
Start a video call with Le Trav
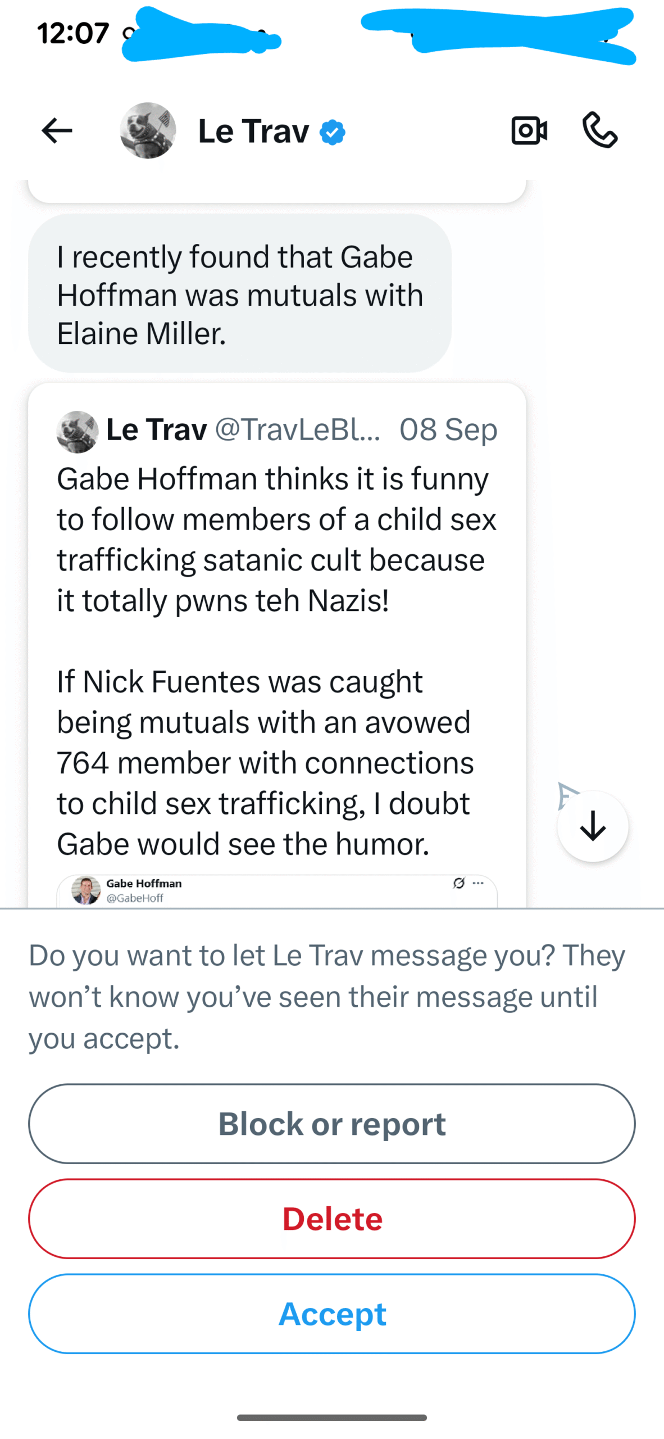click(529, 131)
